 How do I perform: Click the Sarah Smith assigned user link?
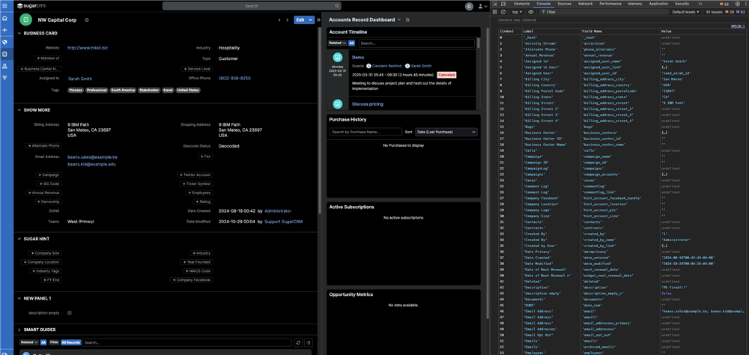point(80,79)
